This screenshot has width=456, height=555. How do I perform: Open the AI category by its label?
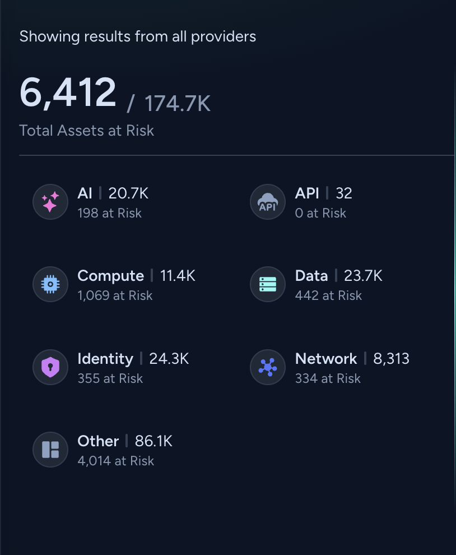coord(85,193)
